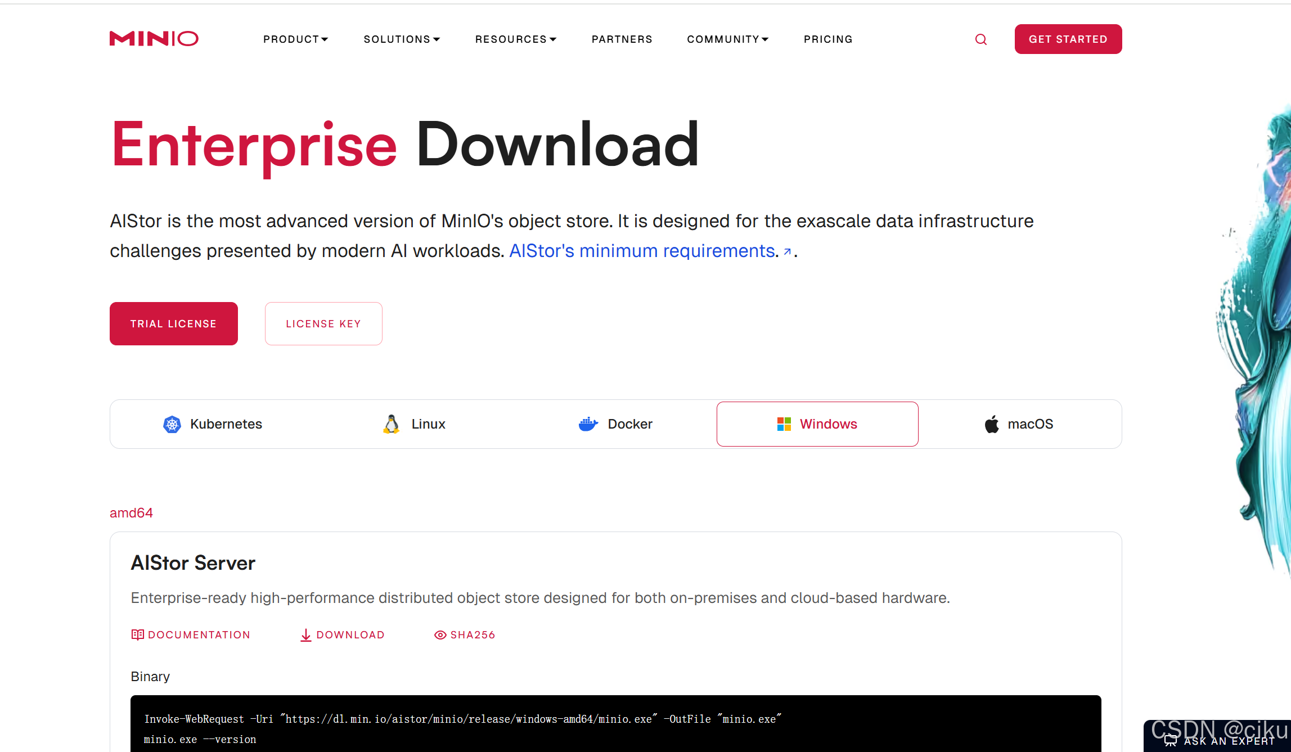Click the Get Started button
The width and height of the screenshot is (1291, 752).
coord(1068,39)
